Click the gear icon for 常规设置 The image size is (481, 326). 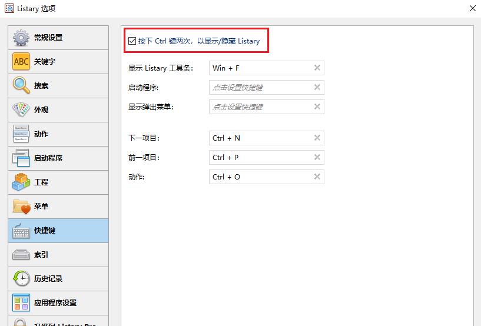coord(21,38)
